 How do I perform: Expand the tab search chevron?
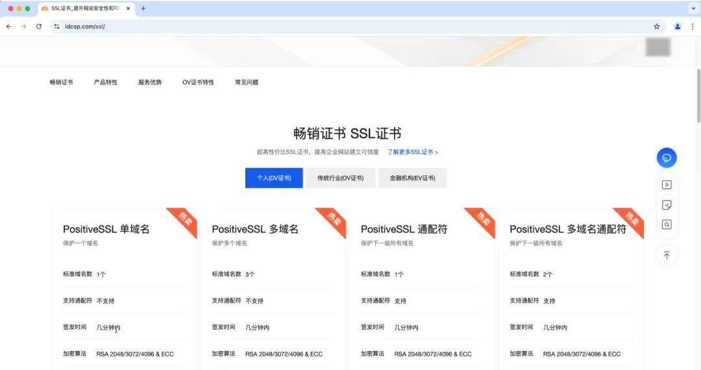point(693,8)
